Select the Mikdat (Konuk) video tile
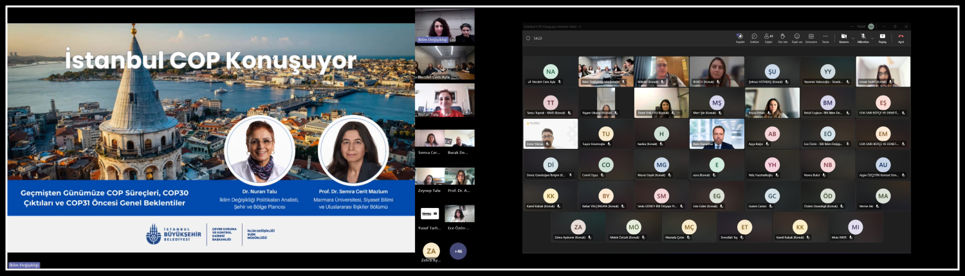Screen dimensions: 965x276 coord(661,71)
